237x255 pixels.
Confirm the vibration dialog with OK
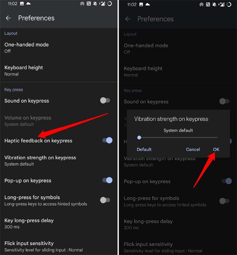click(x=216, y=149)
